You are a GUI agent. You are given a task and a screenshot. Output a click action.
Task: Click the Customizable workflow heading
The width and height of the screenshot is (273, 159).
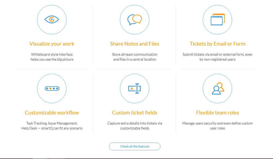pos(52,113)
